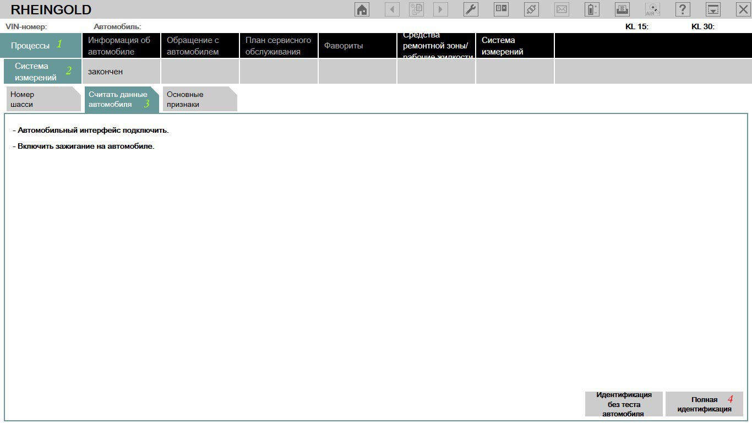Go to the Home screen icon
This screenshot has width=752, height=423.
click(362, 9)
